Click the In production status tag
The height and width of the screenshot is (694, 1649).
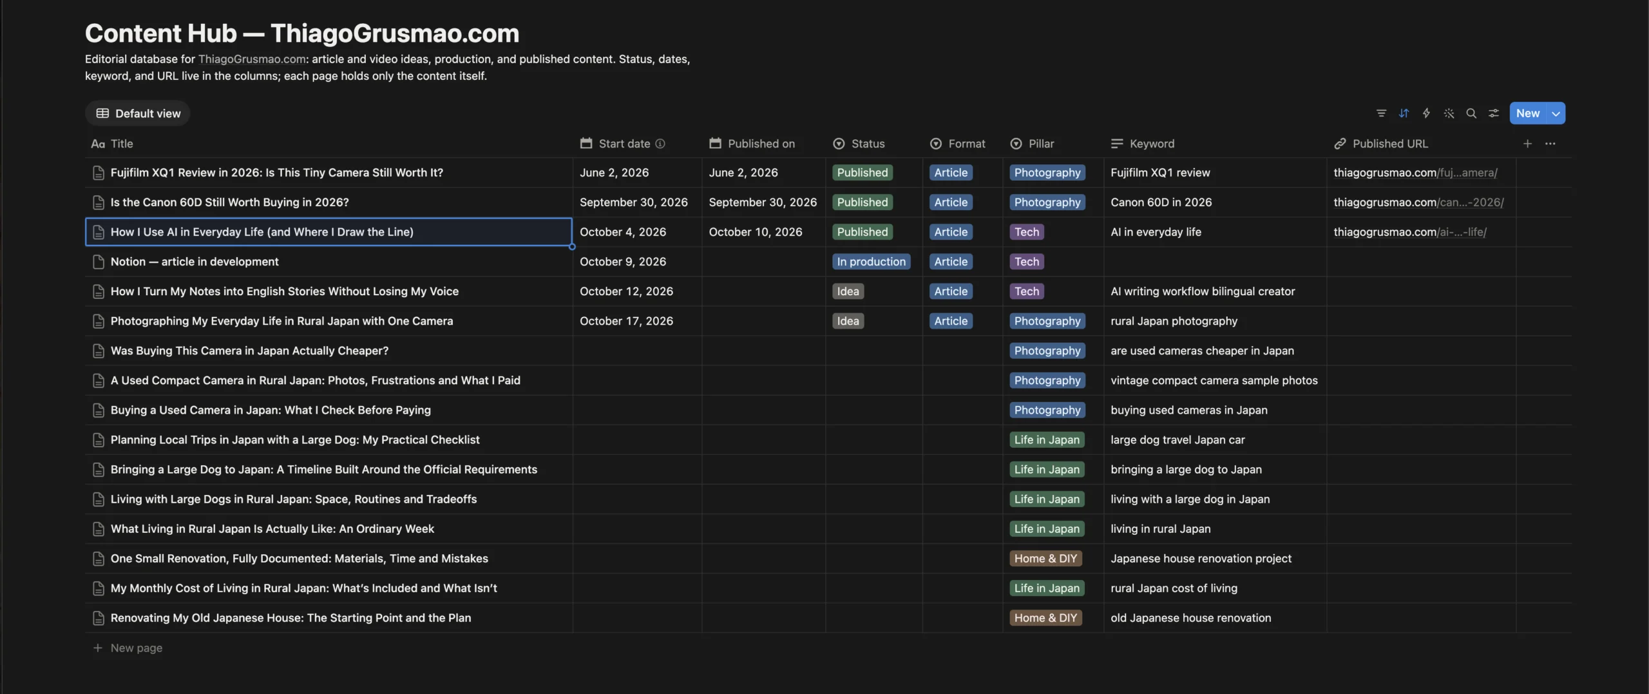point(871,262)
